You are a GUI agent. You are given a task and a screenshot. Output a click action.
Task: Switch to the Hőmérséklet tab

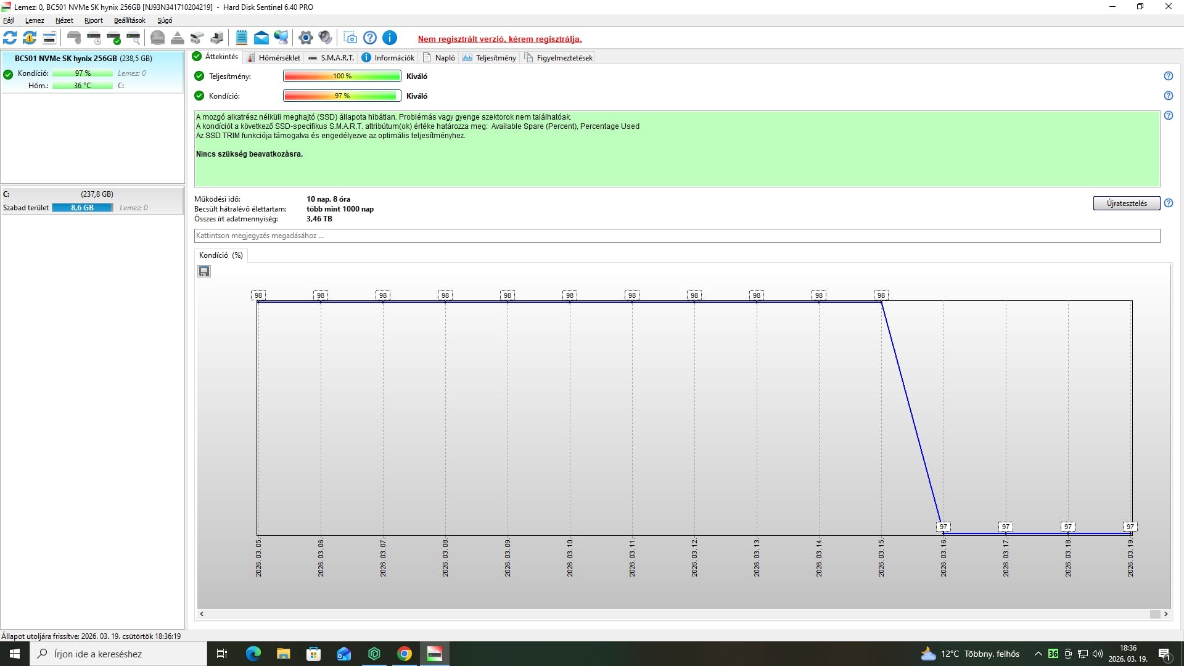coord(274,57)
